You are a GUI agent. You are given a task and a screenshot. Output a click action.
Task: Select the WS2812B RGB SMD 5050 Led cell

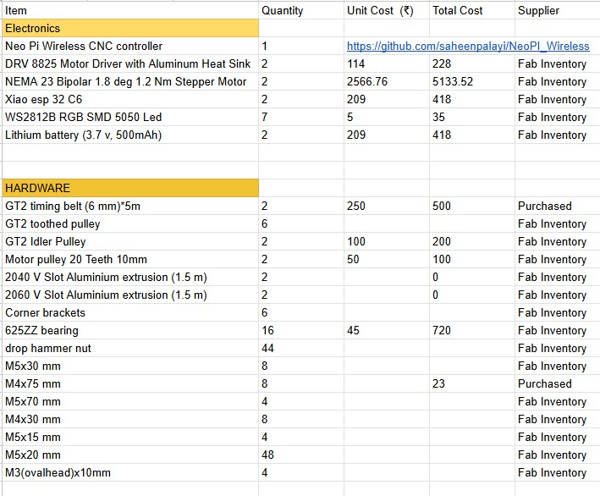pos(130,117)
